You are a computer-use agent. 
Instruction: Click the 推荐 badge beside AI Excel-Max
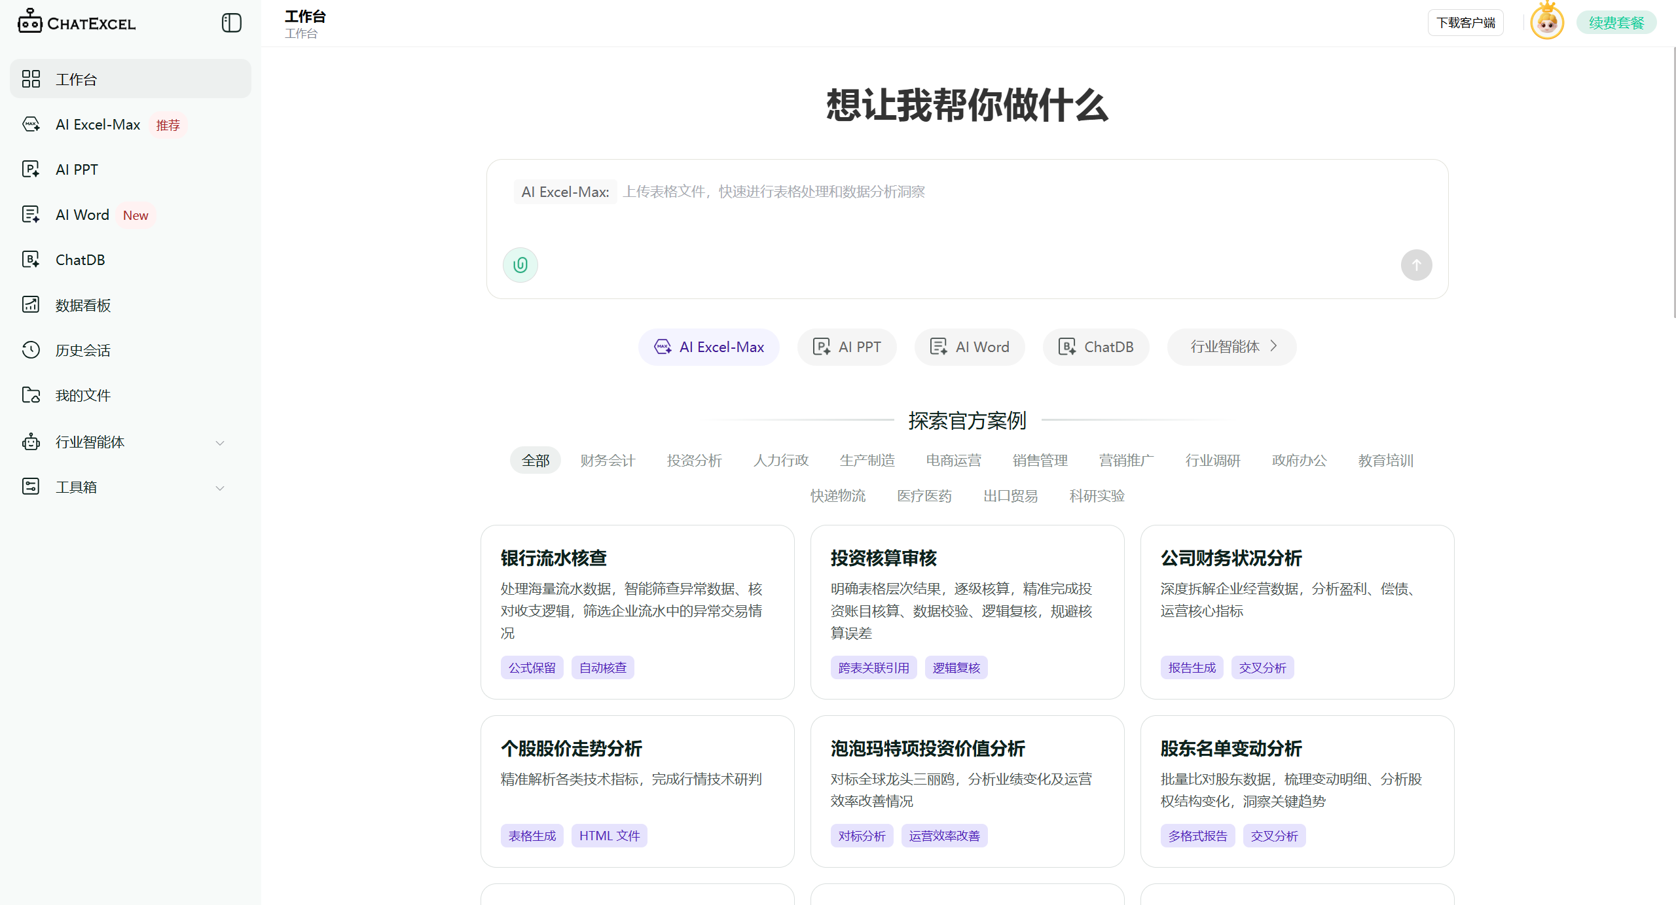[x=168, y=125]
